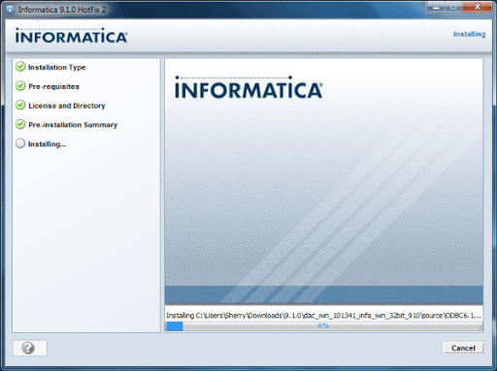Viewport: 497px width, 371px height.
Task: Click the file path being installed
Action: 323,316
